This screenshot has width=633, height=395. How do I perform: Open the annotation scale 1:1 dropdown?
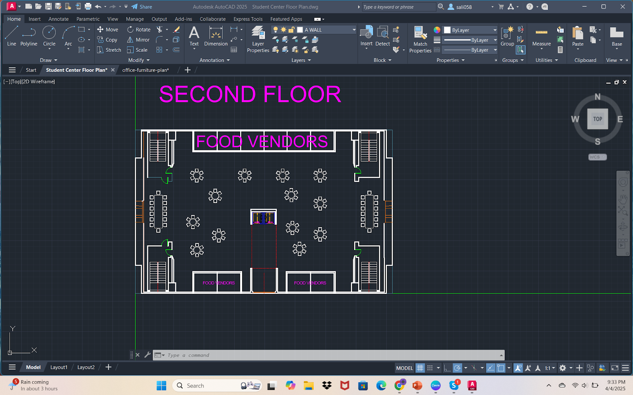pyautogui.click(x=550, y=368)
